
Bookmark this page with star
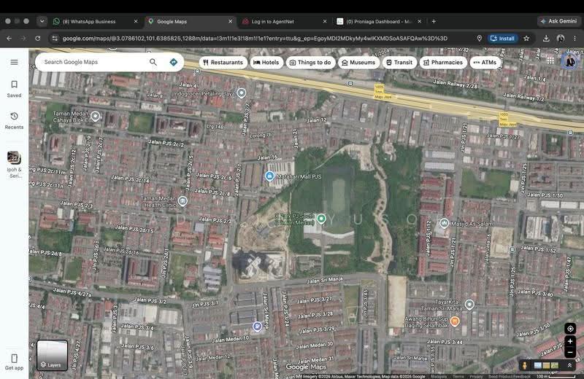pyautogui.click(x=526, y=39)
